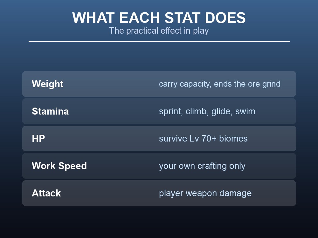The height and width of the screenshot is (238, 318).
Task: Click the Weight stat label
Action: (47, 84)
